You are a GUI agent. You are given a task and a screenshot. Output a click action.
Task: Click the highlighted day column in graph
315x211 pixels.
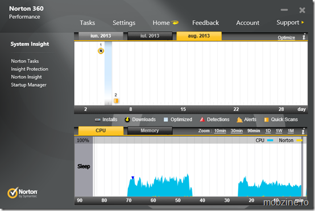(108, 73)
